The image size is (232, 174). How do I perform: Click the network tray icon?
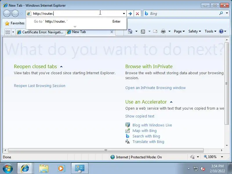[x=195, y=168]
